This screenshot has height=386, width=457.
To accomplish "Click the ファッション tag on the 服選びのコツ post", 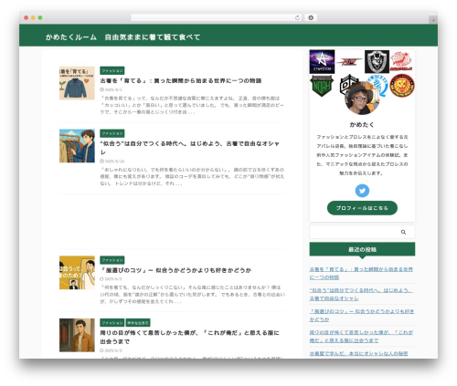I will pyautogui.click(x=112, y=260).
